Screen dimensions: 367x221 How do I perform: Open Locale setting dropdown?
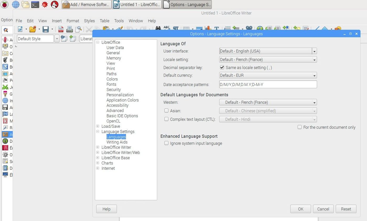point(268,60)
